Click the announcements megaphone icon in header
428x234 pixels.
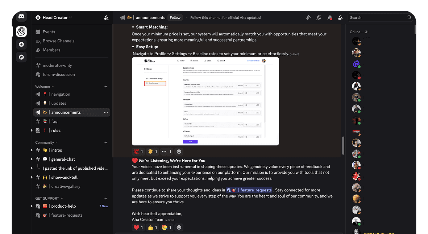(122, 18)
